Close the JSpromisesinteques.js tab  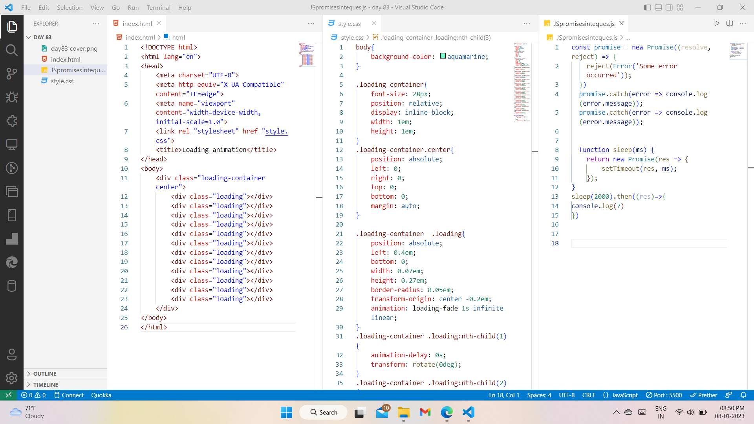tap(622, 24)
